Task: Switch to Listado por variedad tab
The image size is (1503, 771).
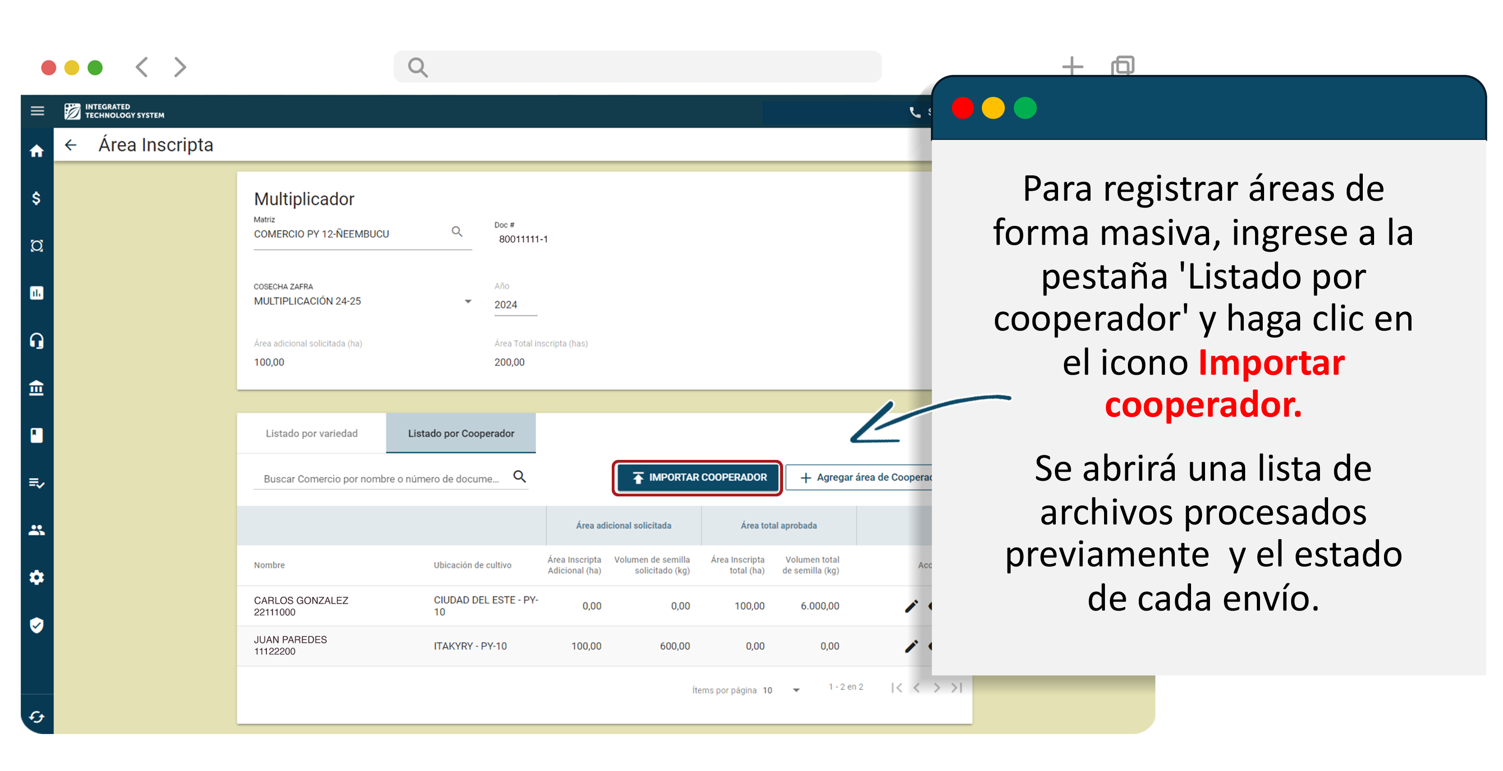Action: click(312, 433)
